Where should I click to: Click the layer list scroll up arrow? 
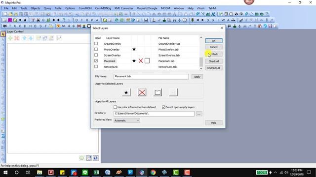point(201,37)
